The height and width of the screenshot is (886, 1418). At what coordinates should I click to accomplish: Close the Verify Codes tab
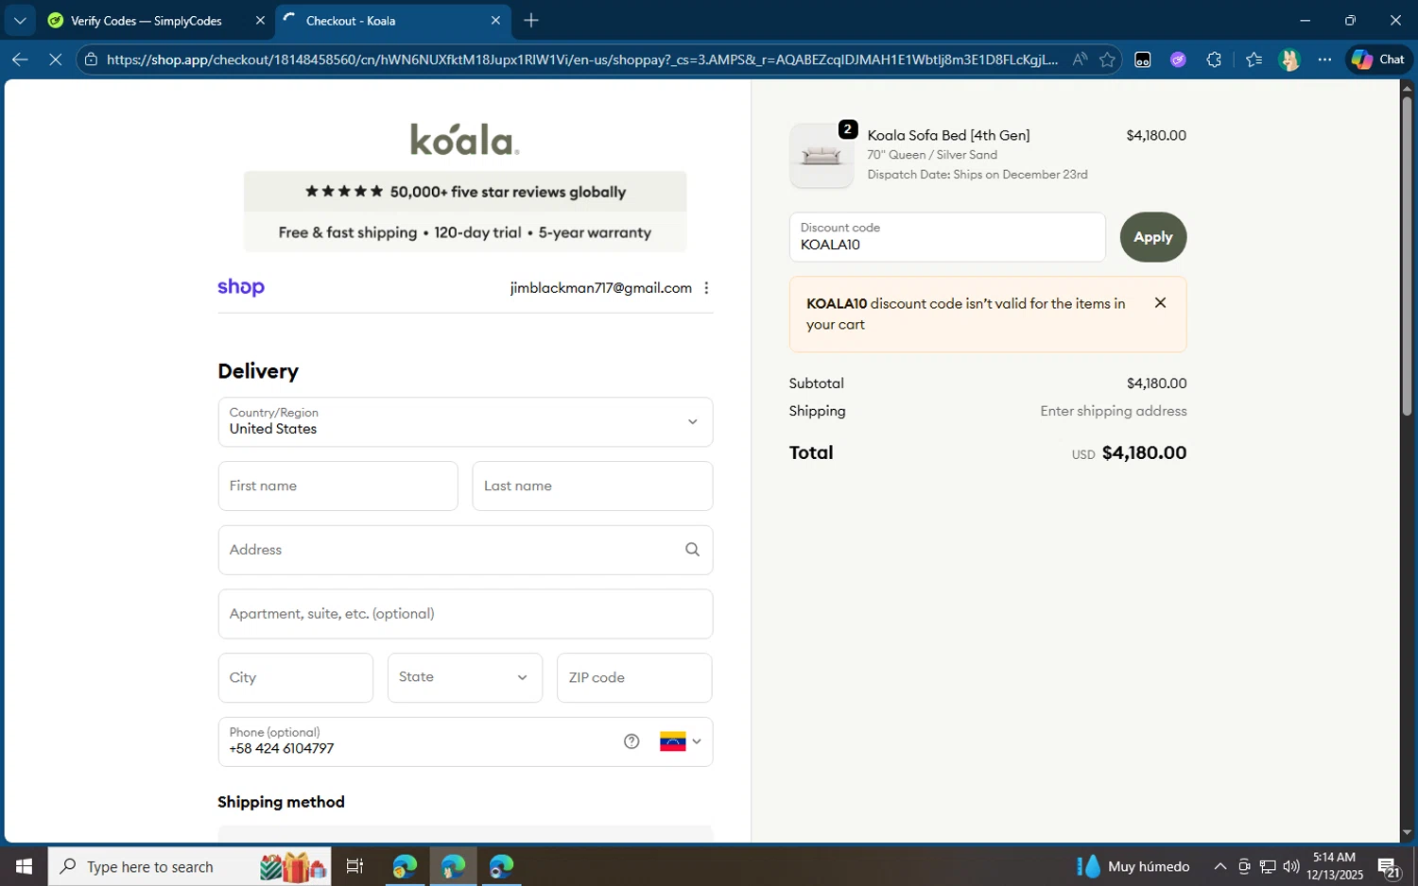pyautogui.click(x=260, y=21)
